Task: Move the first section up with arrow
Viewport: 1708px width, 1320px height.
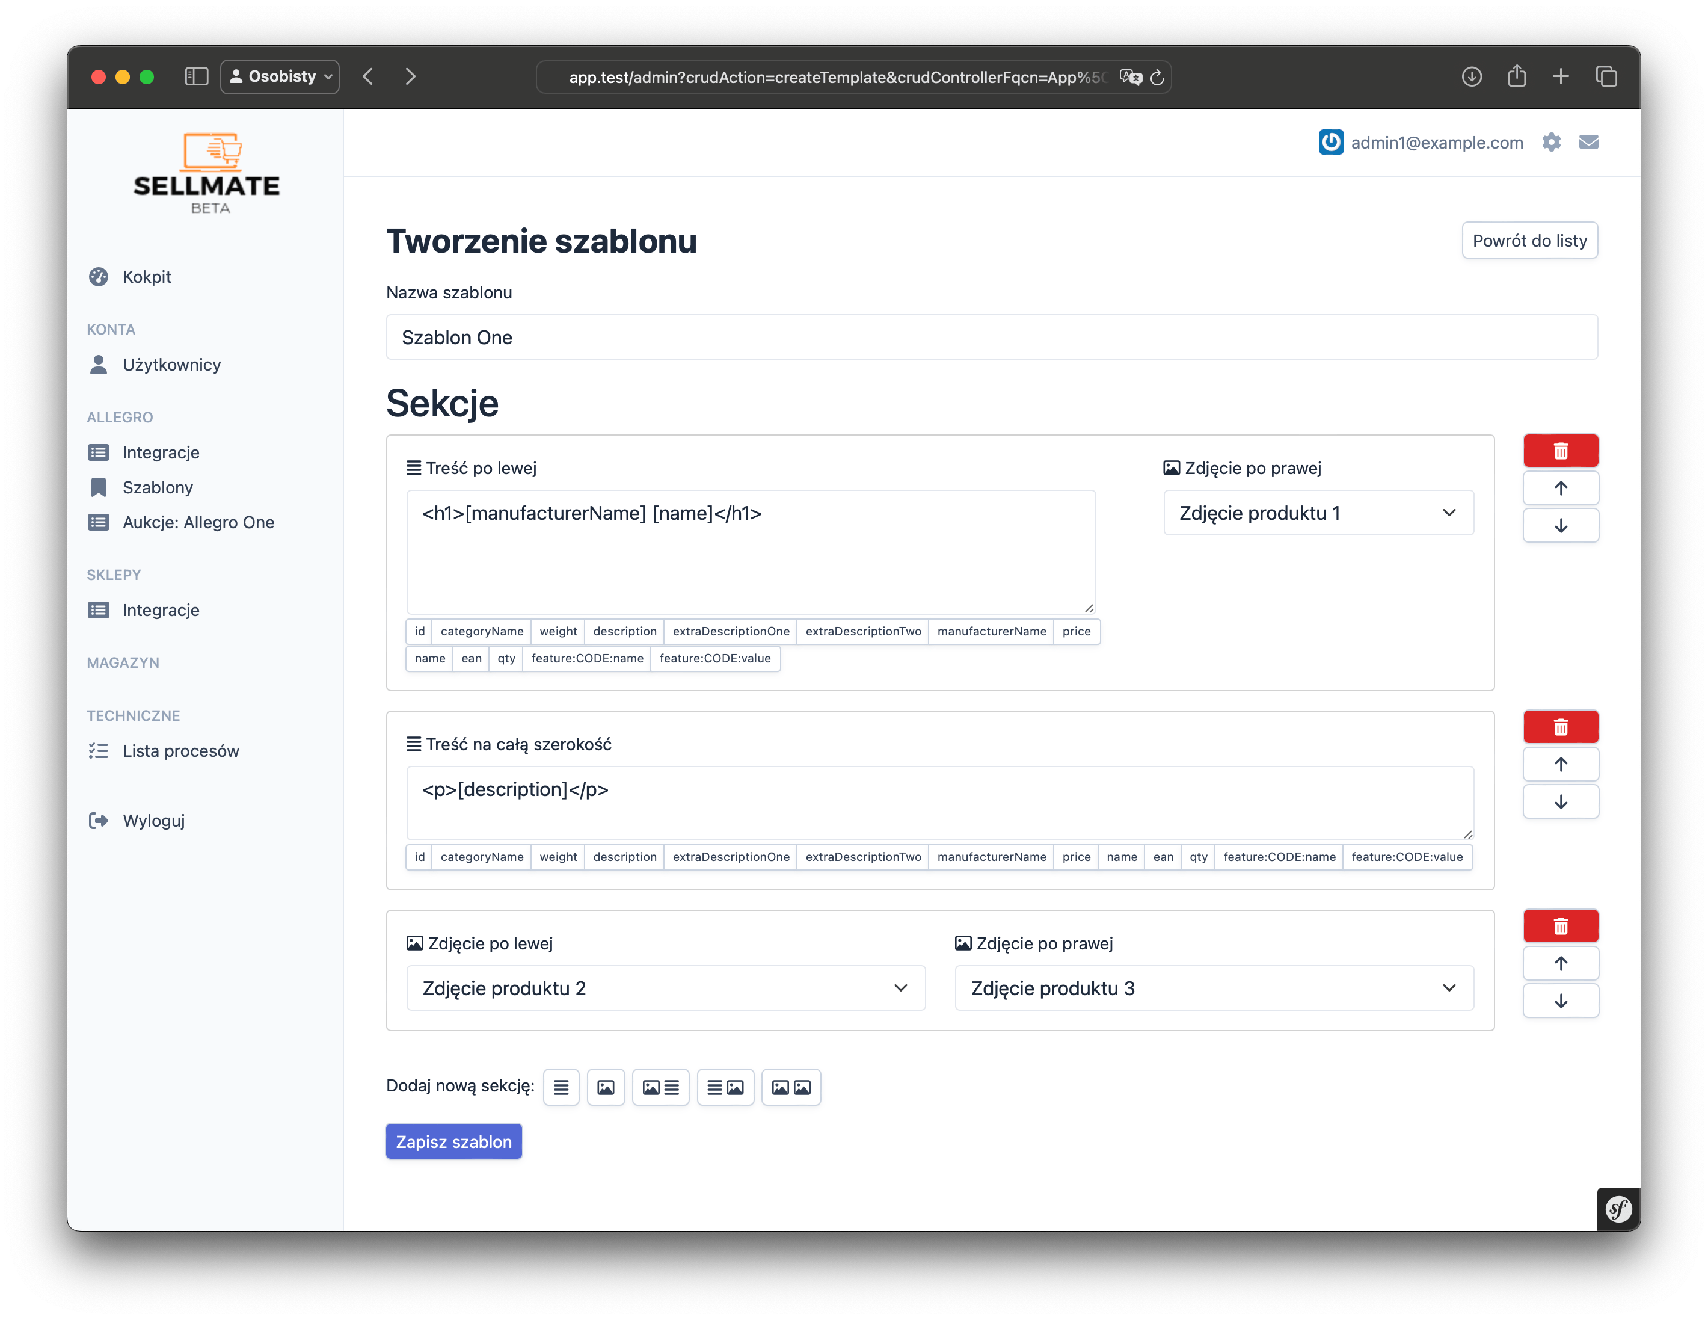Action: tap(1560, 489)
